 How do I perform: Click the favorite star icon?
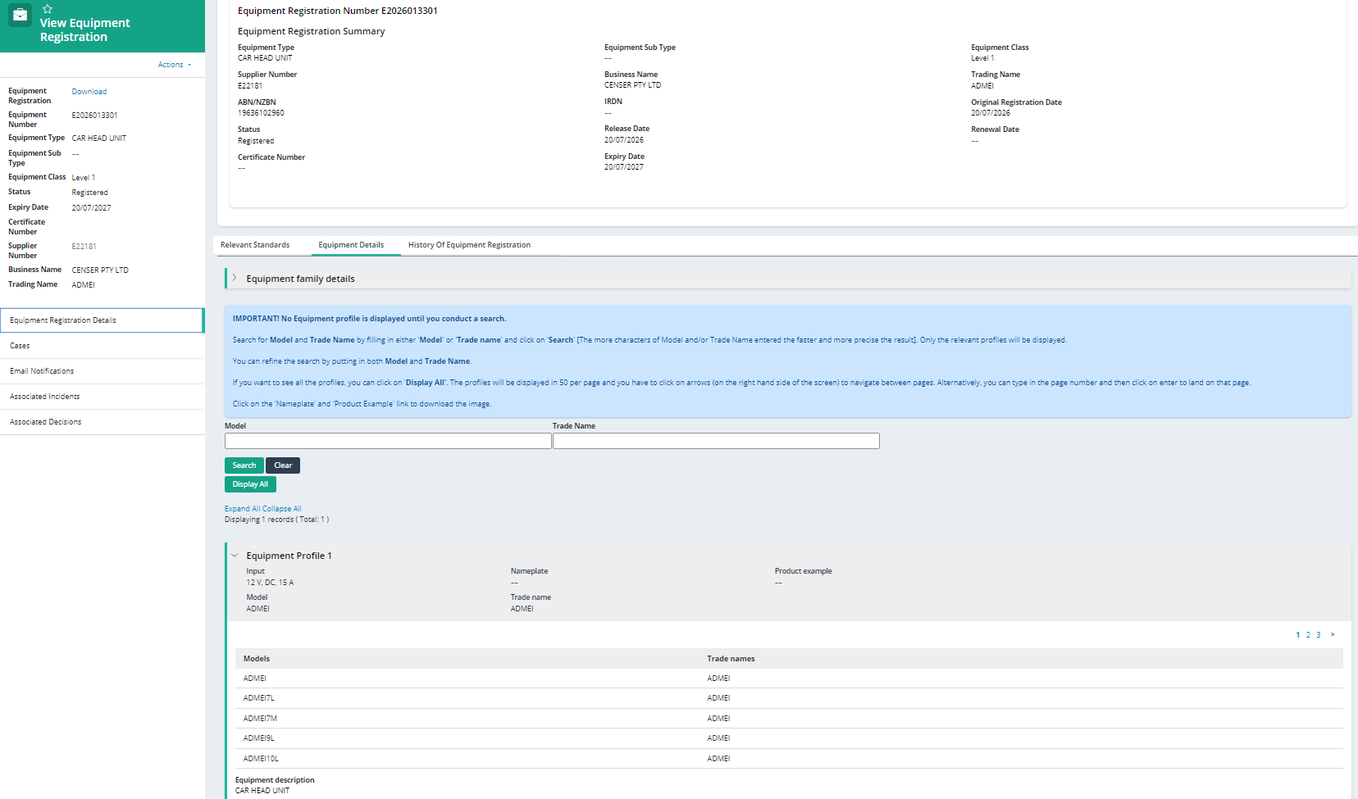pyautogui.click(x=47, y=9)
